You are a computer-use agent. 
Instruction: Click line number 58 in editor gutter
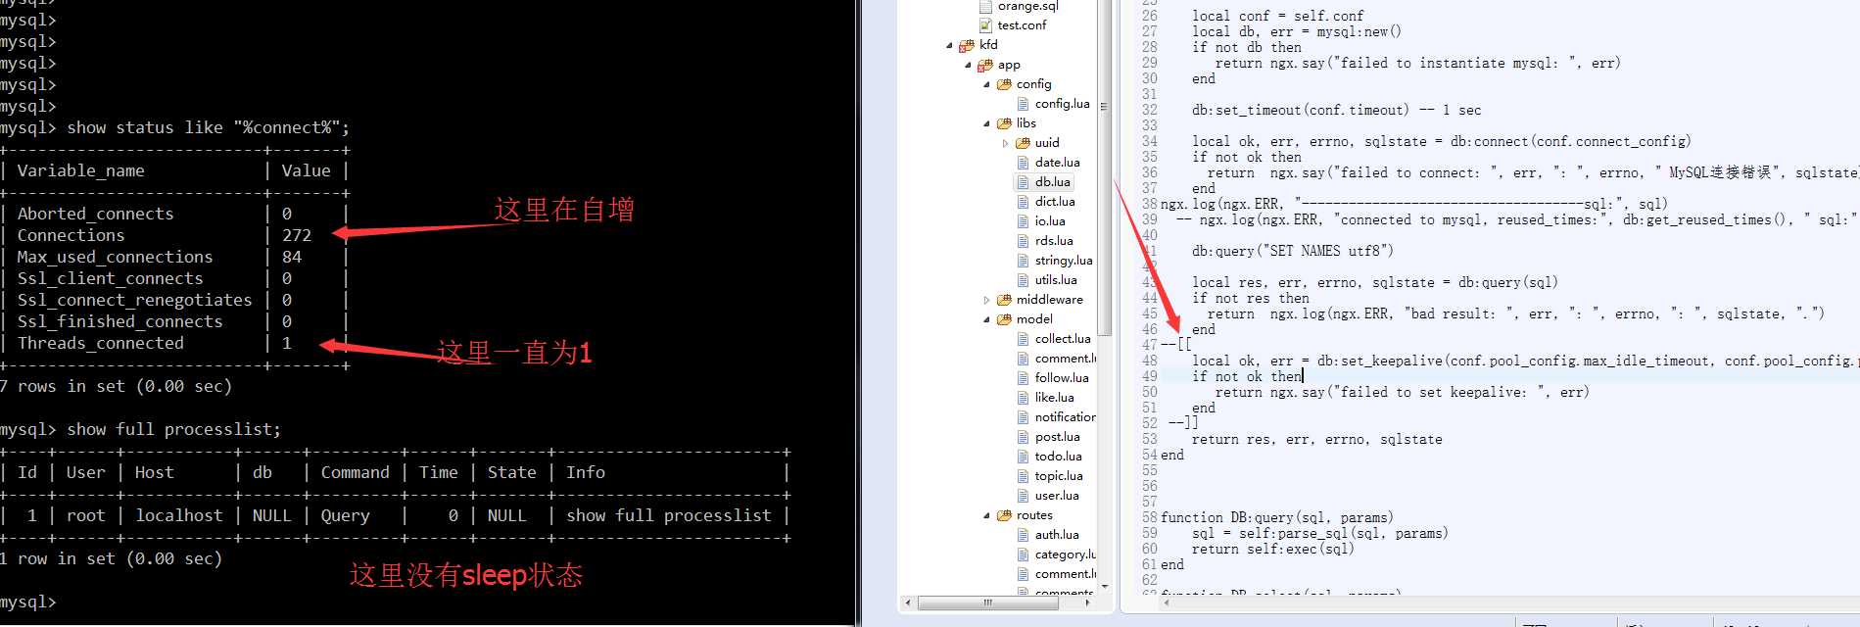point(1149,517)
